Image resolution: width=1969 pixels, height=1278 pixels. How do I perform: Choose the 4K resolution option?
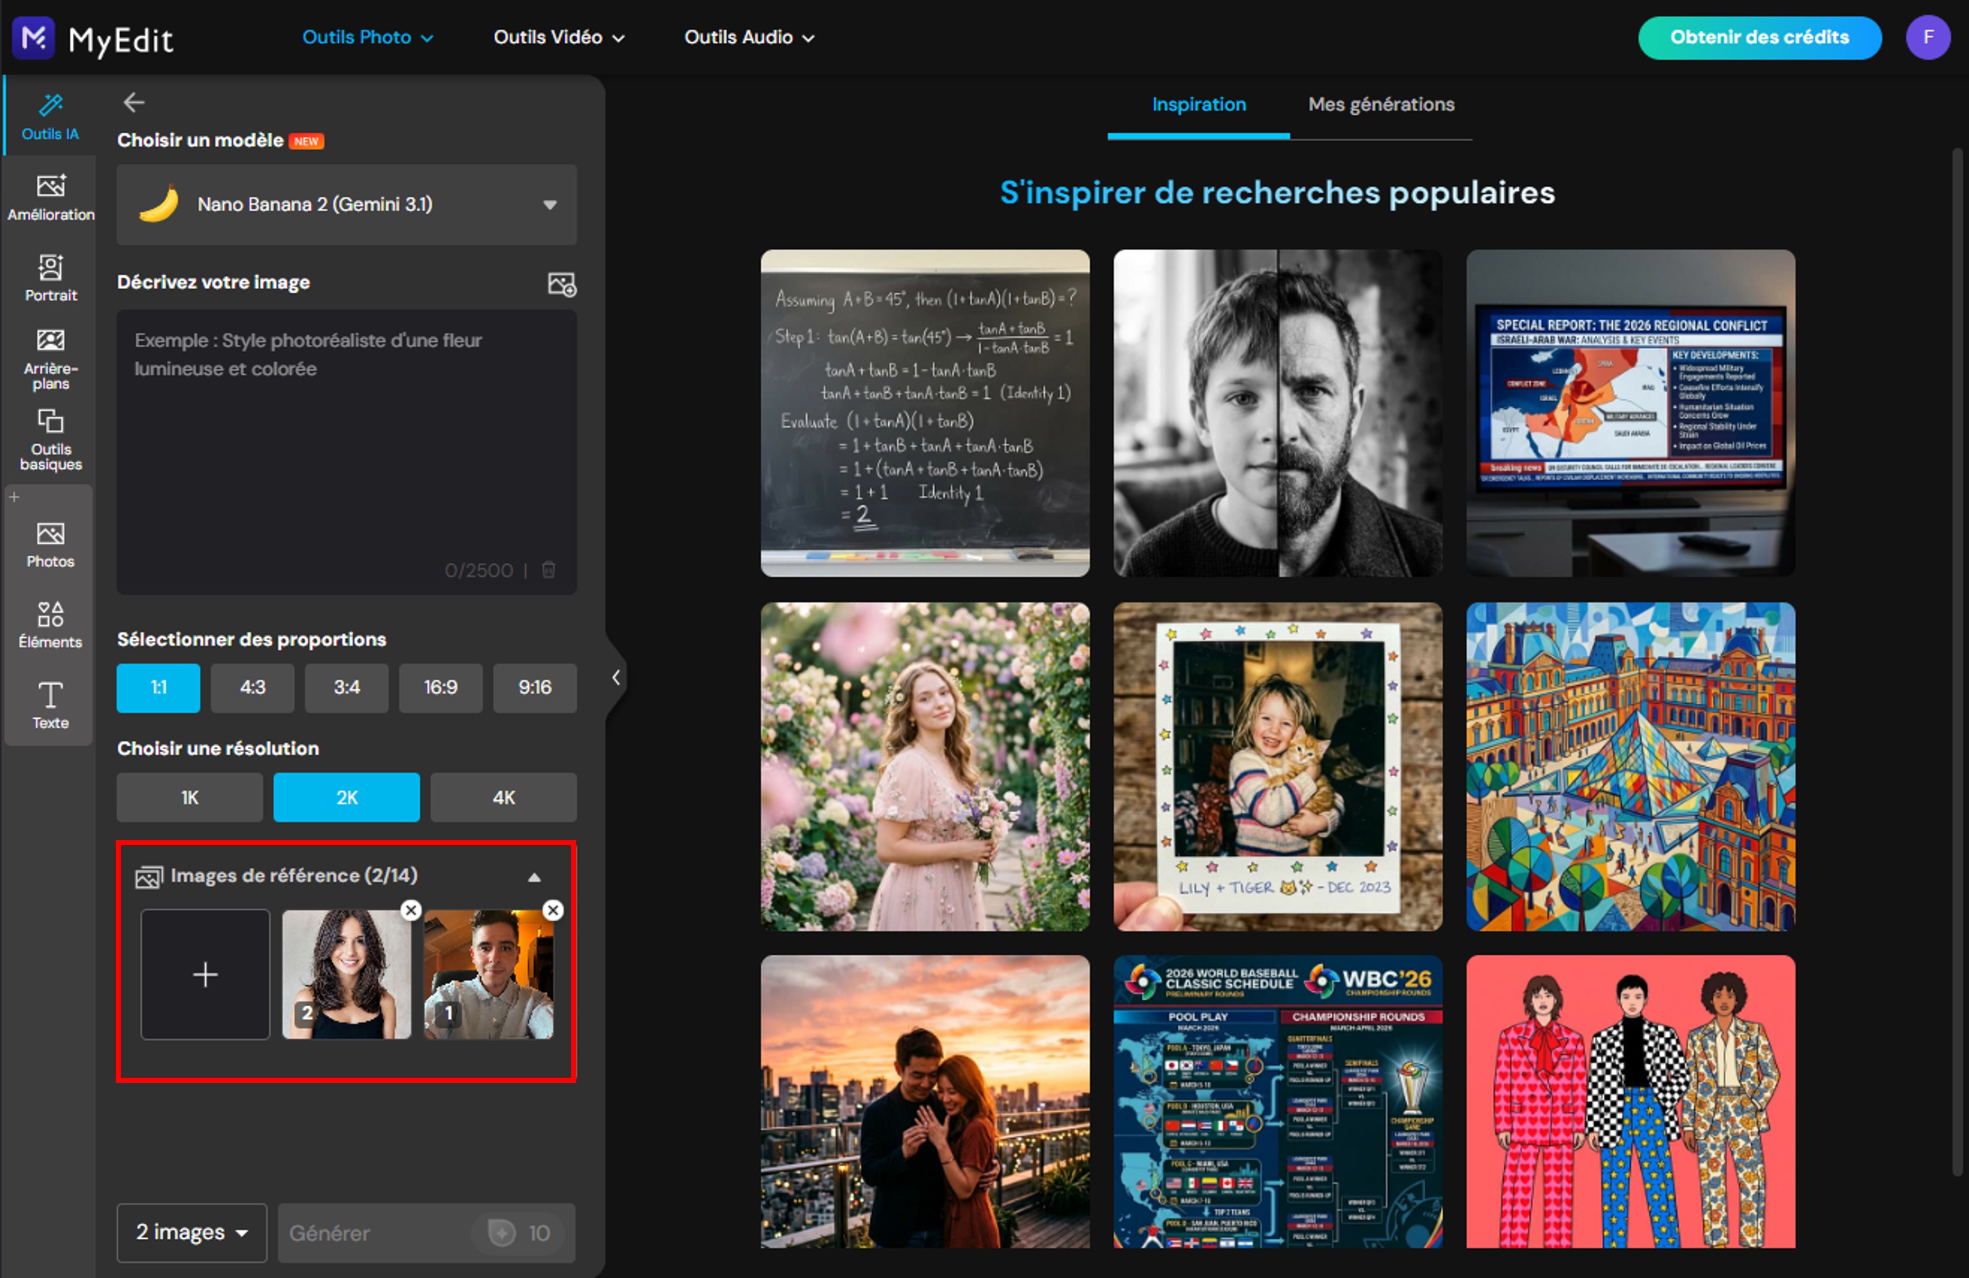click(503, 797)
